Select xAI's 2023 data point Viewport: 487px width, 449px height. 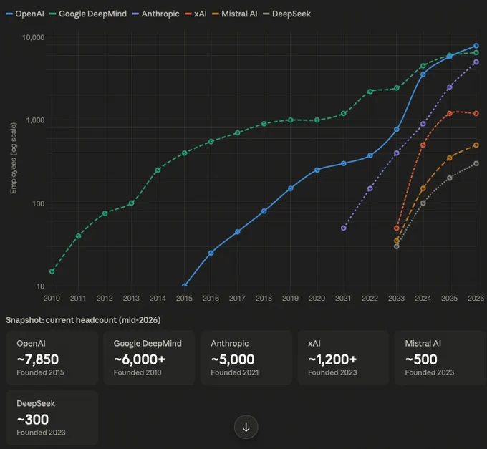pos(396,228)
